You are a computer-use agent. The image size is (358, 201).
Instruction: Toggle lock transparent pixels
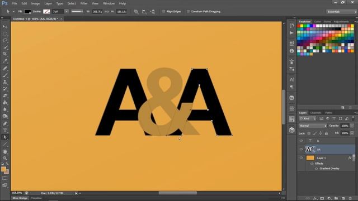click(x=309, y=133)
